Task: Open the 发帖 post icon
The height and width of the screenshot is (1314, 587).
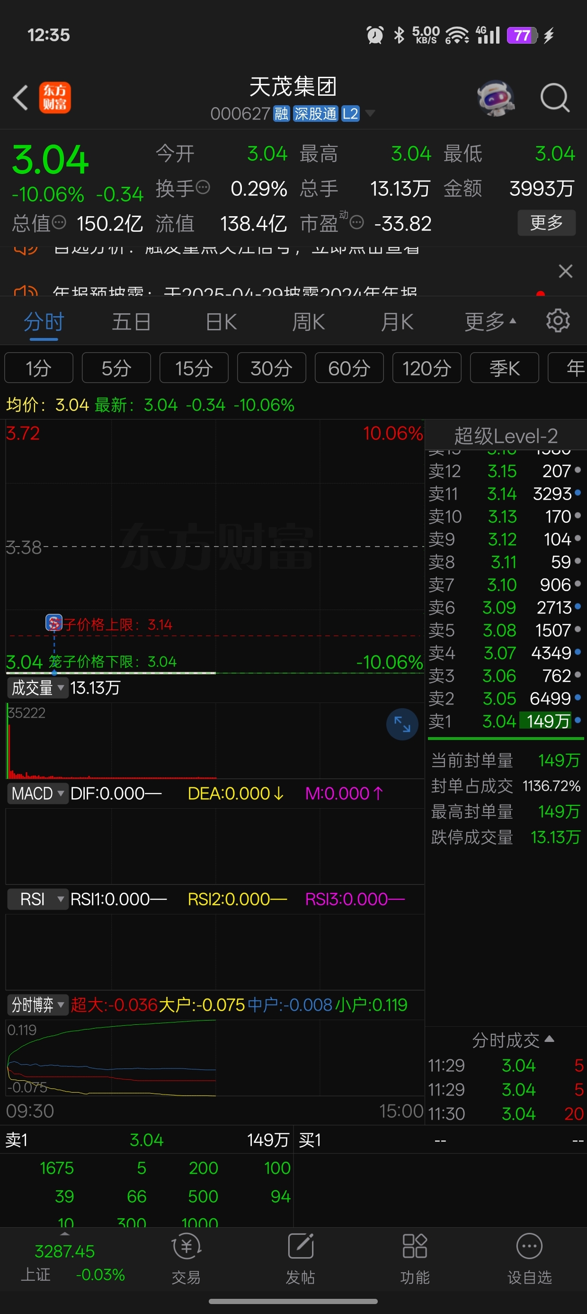Action: pyautogui.click(x=301, y=1259)
